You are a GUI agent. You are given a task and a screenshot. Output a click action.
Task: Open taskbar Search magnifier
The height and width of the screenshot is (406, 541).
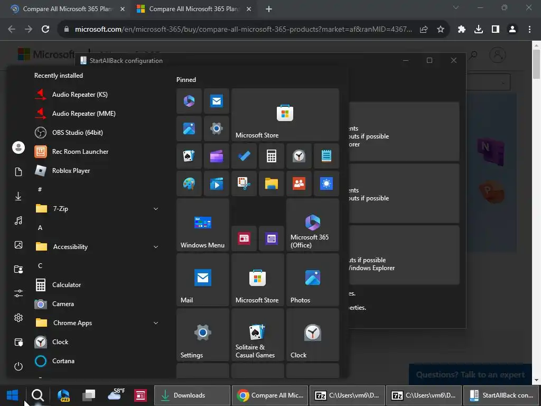point(38,395)
